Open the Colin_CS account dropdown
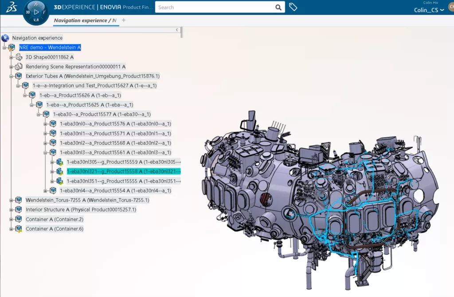454x297 pixels. coord(441,10)
